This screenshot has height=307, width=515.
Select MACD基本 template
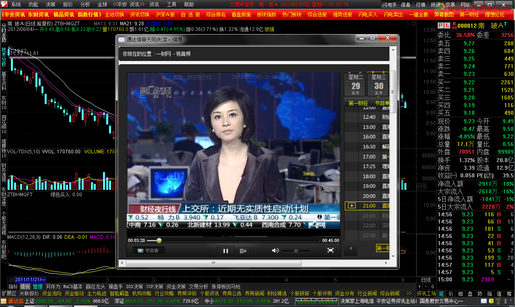tap(73, 287)
